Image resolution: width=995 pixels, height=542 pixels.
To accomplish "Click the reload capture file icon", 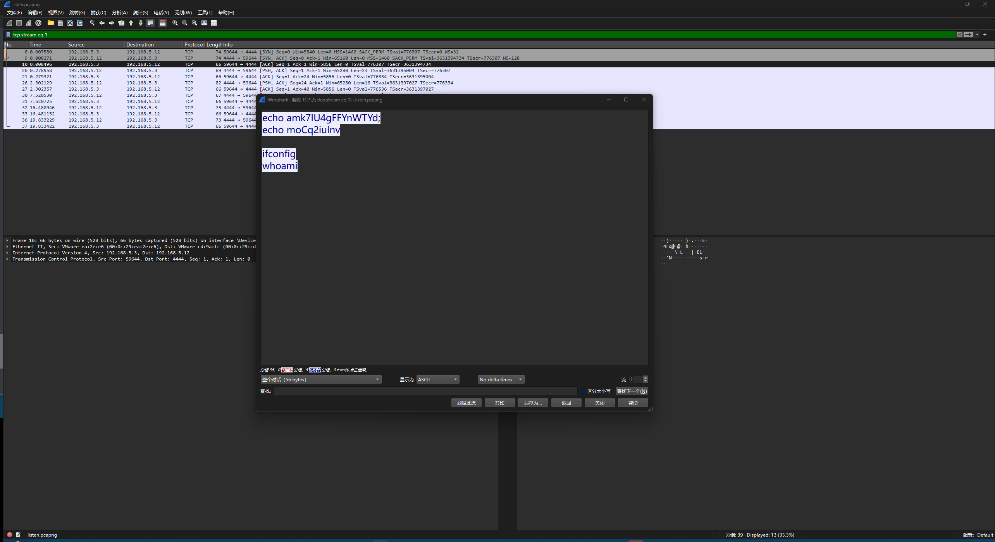I will coord(80,23).
